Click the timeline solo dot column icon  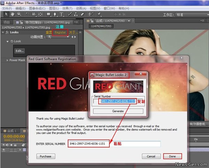(x=11, y=145)
